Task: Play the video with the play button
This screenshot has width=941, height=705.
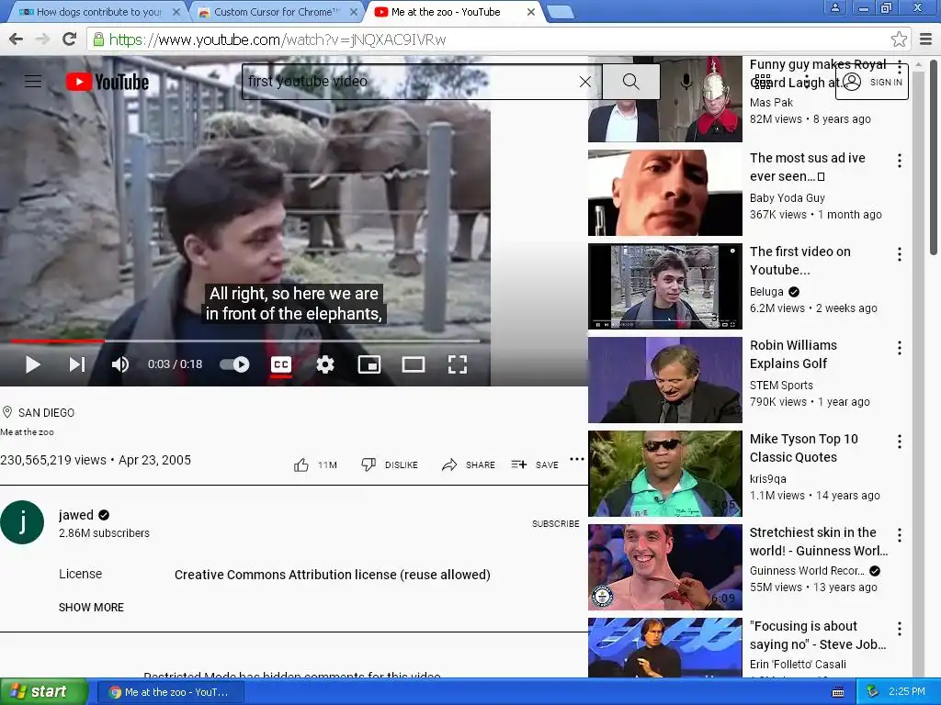Action: 32,364
